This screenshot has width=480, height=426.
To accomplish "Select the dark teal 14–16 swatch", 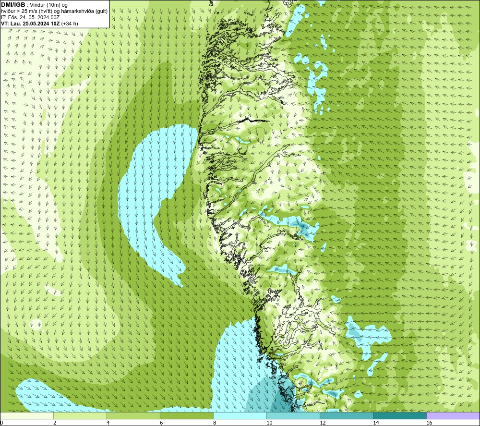I will click(x=400, y=415).
